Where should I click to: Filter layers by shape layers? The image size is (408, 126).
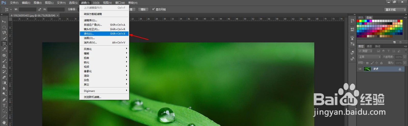[394, 51]
